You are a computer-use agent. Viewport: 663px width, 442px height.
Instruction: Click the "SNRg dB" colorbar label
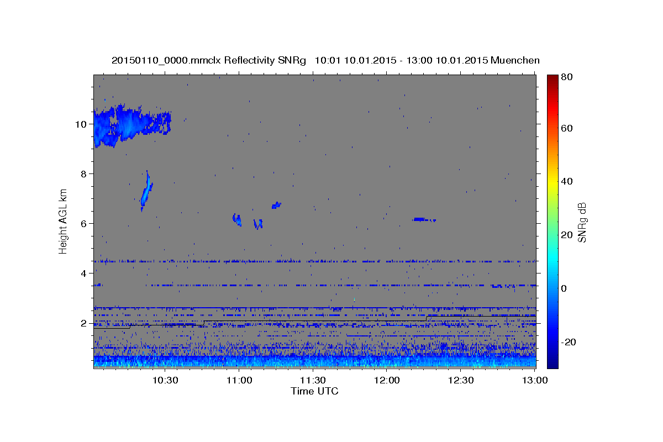581,222
